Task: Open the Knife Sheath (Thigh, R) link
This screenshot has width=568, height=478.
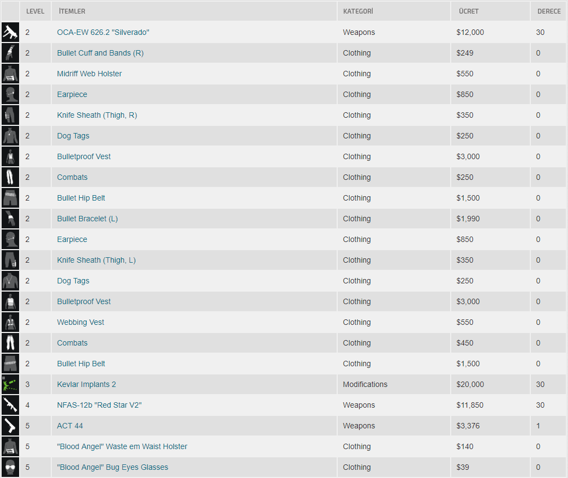Action: [97, 115]
